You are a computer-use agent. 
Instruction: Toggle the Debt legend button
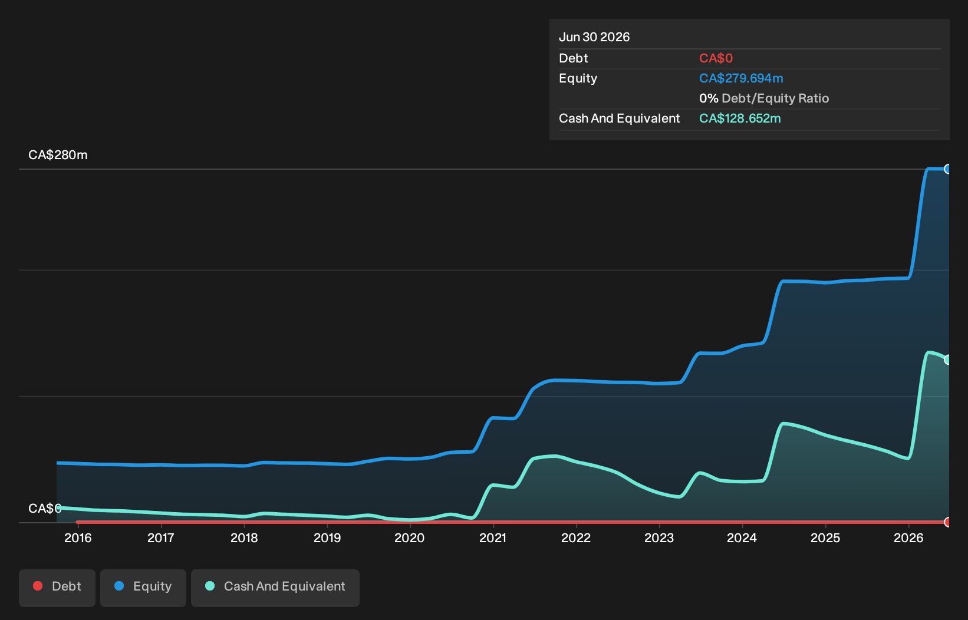(x=57, y=588)
